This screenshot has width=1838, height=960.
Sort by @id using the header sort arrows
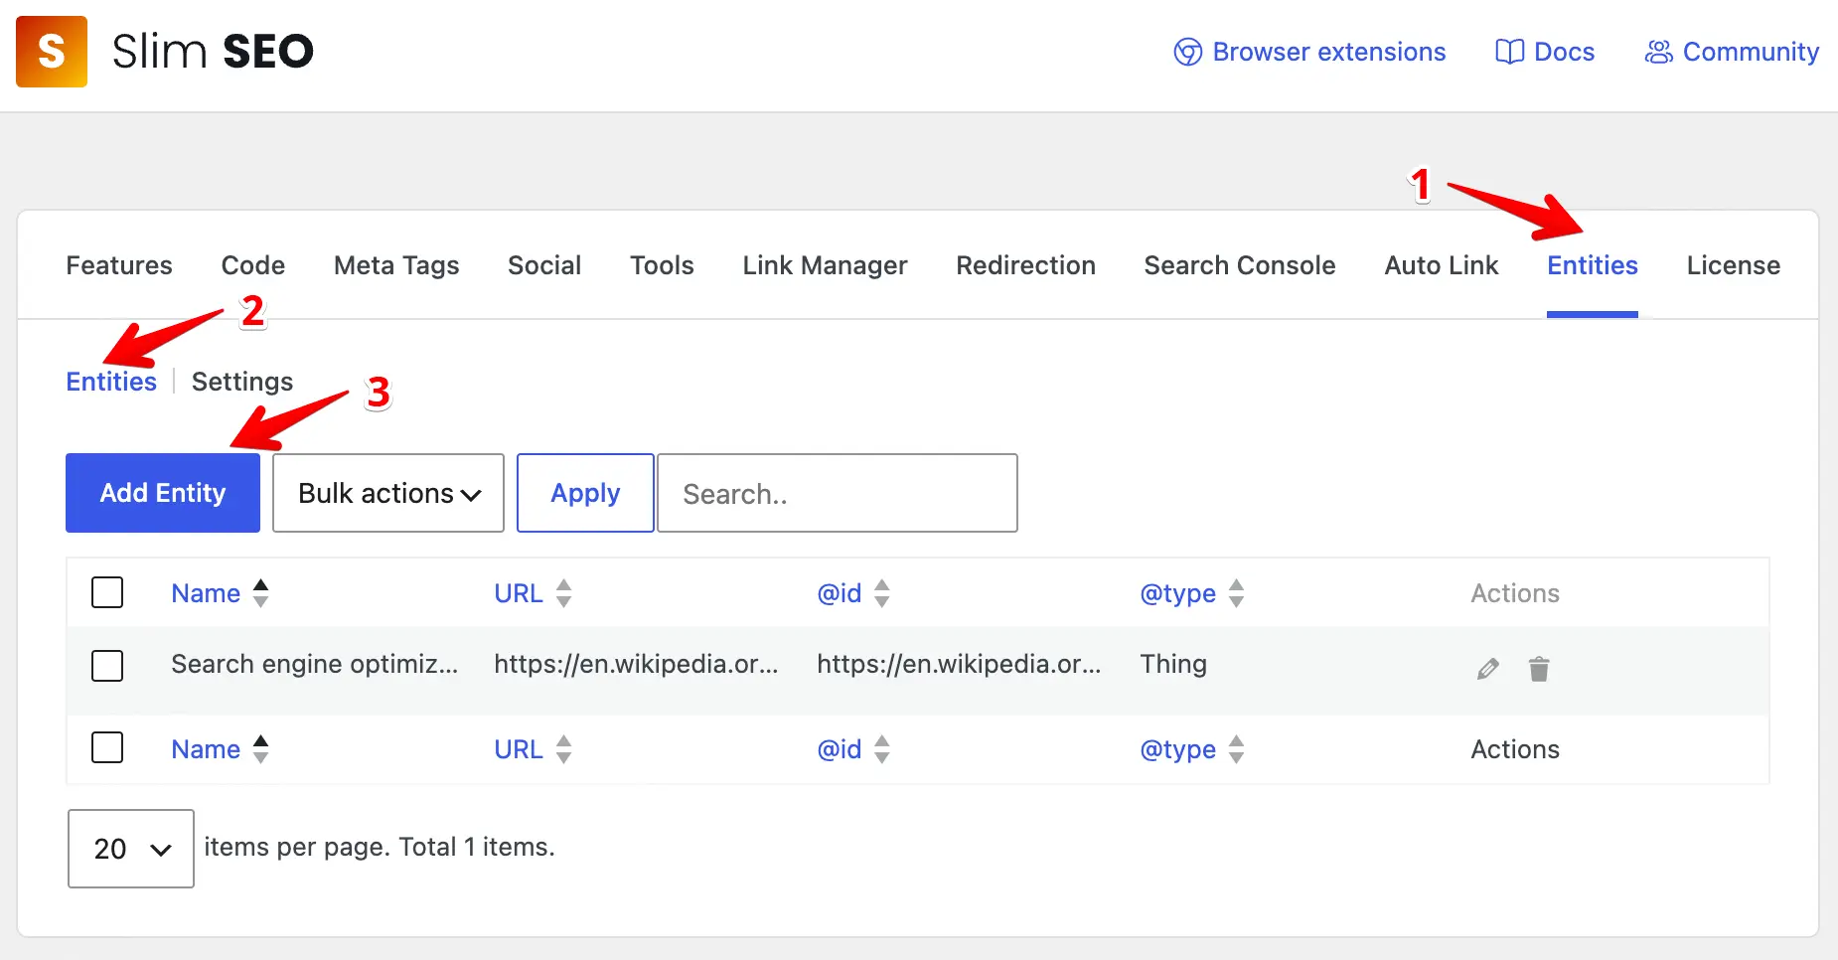coord(882,593)
